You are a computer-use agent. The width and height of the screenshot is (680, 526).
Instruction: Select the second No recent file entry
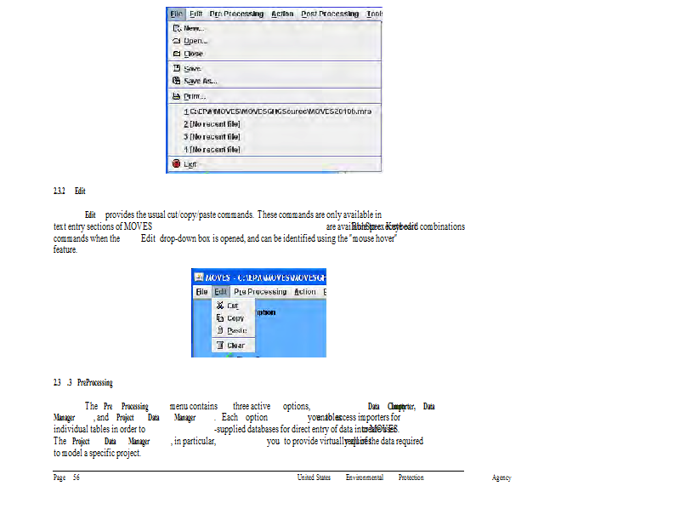tap(212, 124)
